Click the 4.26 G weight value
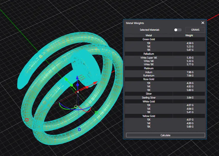Image resolution: width=219 pixels, height=156 pixels. point(190,83)
